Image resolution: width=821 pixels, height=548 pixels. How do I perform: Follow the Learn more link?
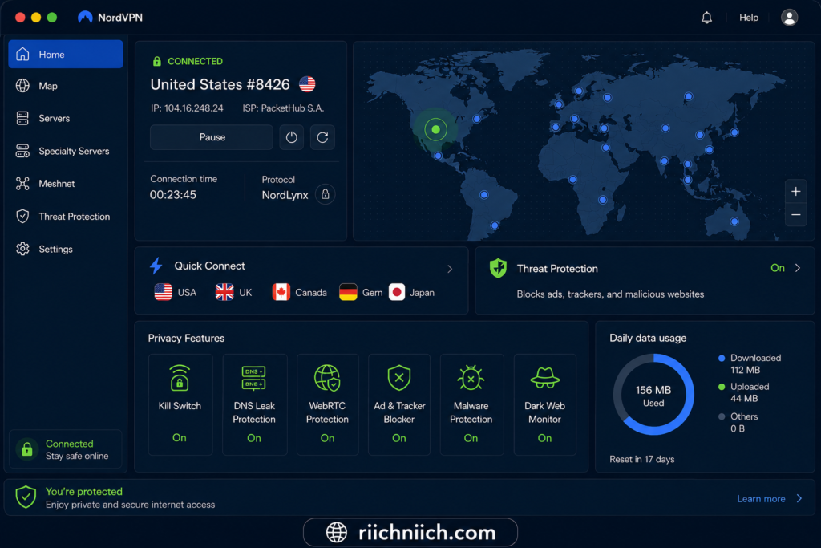[762, 499]
